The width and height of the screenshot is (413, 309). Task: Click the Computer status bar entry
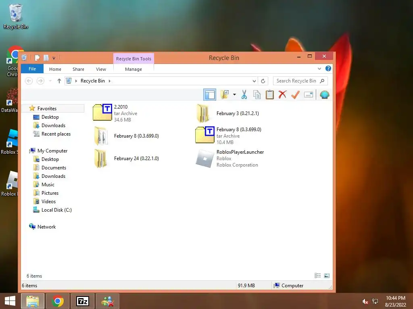click(x=288, y=285)
